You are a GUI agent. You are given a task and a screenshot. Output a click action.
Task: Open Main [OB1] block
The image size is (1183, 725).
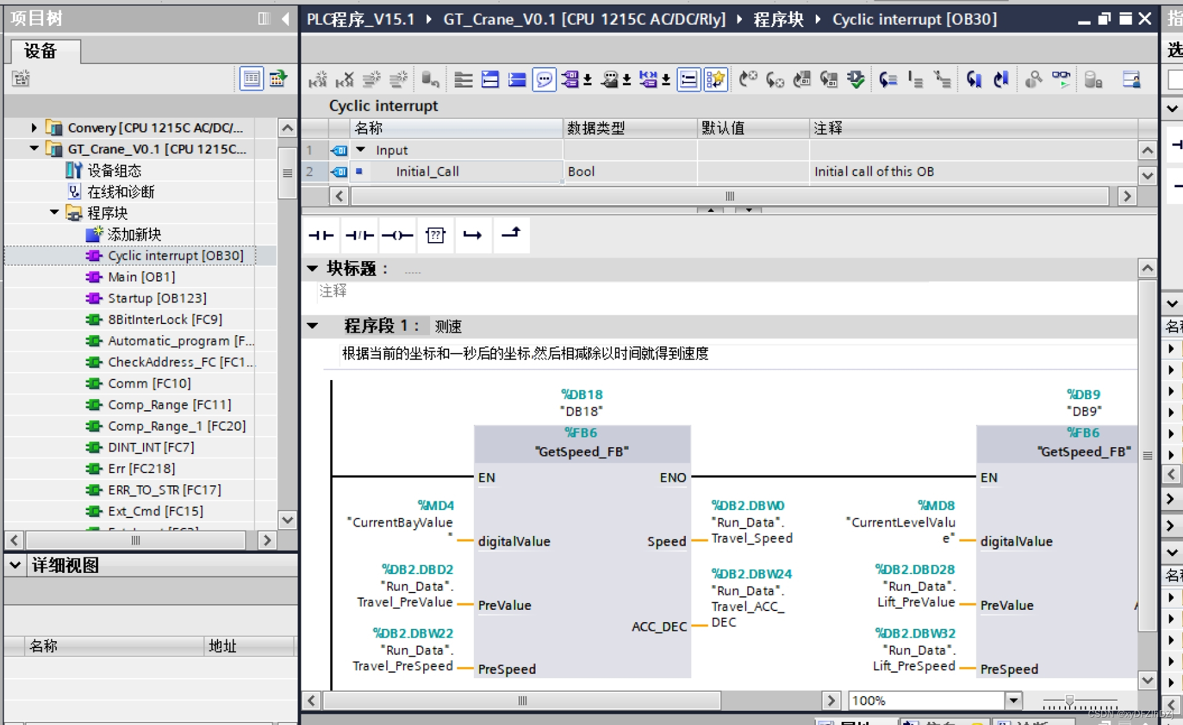coord(141,277)
